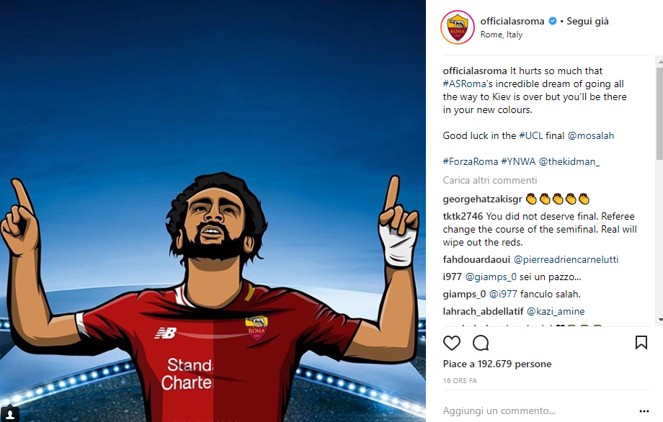
Task: Open the AS Roma profile picture
Action: [458, 27]
